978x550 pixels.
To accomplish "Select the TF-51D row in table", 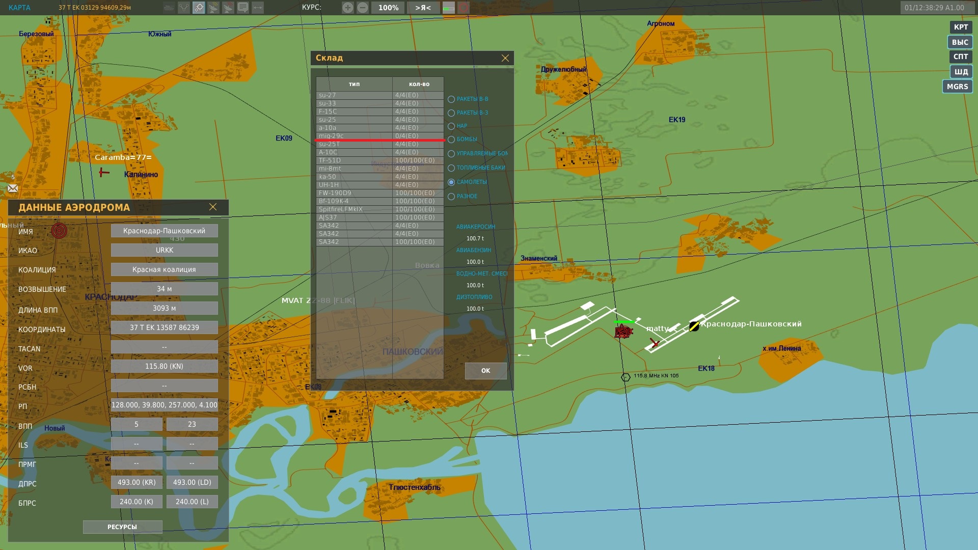I will tap(380, 160).
